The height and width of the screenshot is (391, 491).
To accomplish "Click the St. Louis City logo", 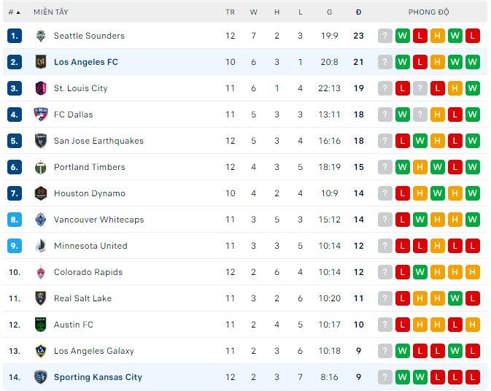I will 40,88.
